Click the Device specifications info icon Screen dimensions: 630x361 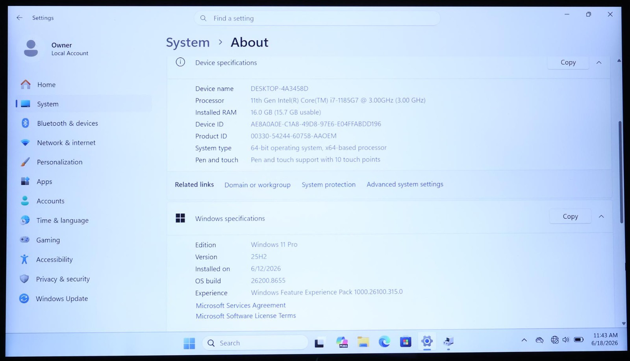tap(180, 62)
